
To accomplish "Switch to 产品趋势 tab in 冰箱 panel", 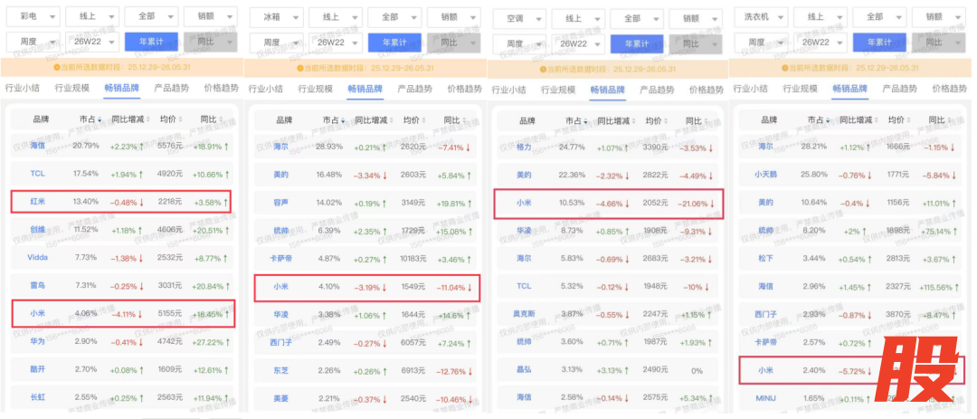I will coord(415,90).
